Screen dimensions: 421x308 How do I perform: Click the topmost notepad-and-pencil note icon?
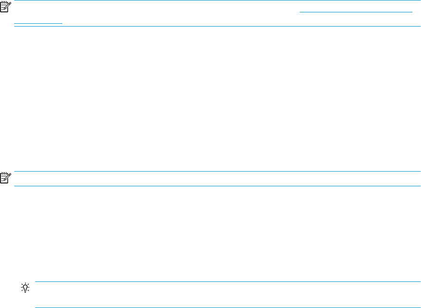pyautogui.click(x=5, y=7)
